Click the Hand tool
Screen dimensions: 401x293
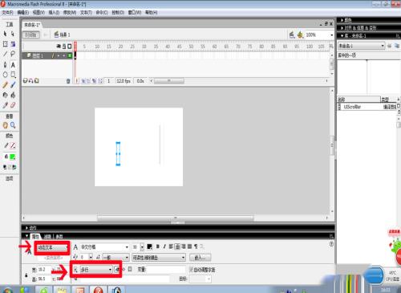(5, 125)
